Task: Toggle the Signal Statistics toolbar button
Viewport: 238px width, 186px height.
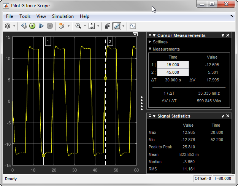Action: point(133,26)
